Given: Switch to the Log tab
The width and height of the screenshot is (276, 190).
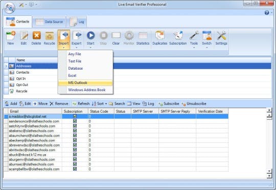Looking at the screenshot, I should (x=77, y=22).
